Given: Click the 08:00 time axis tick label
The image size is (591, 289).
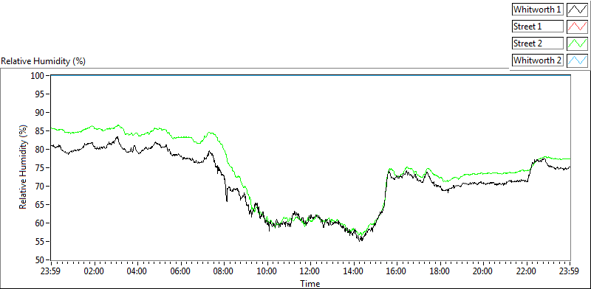Looking at the screenshot, I should point(225,271).
